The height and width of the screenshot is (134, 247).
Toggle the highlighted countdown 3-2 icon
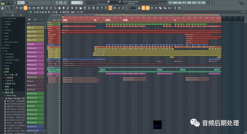coord(25,8)
